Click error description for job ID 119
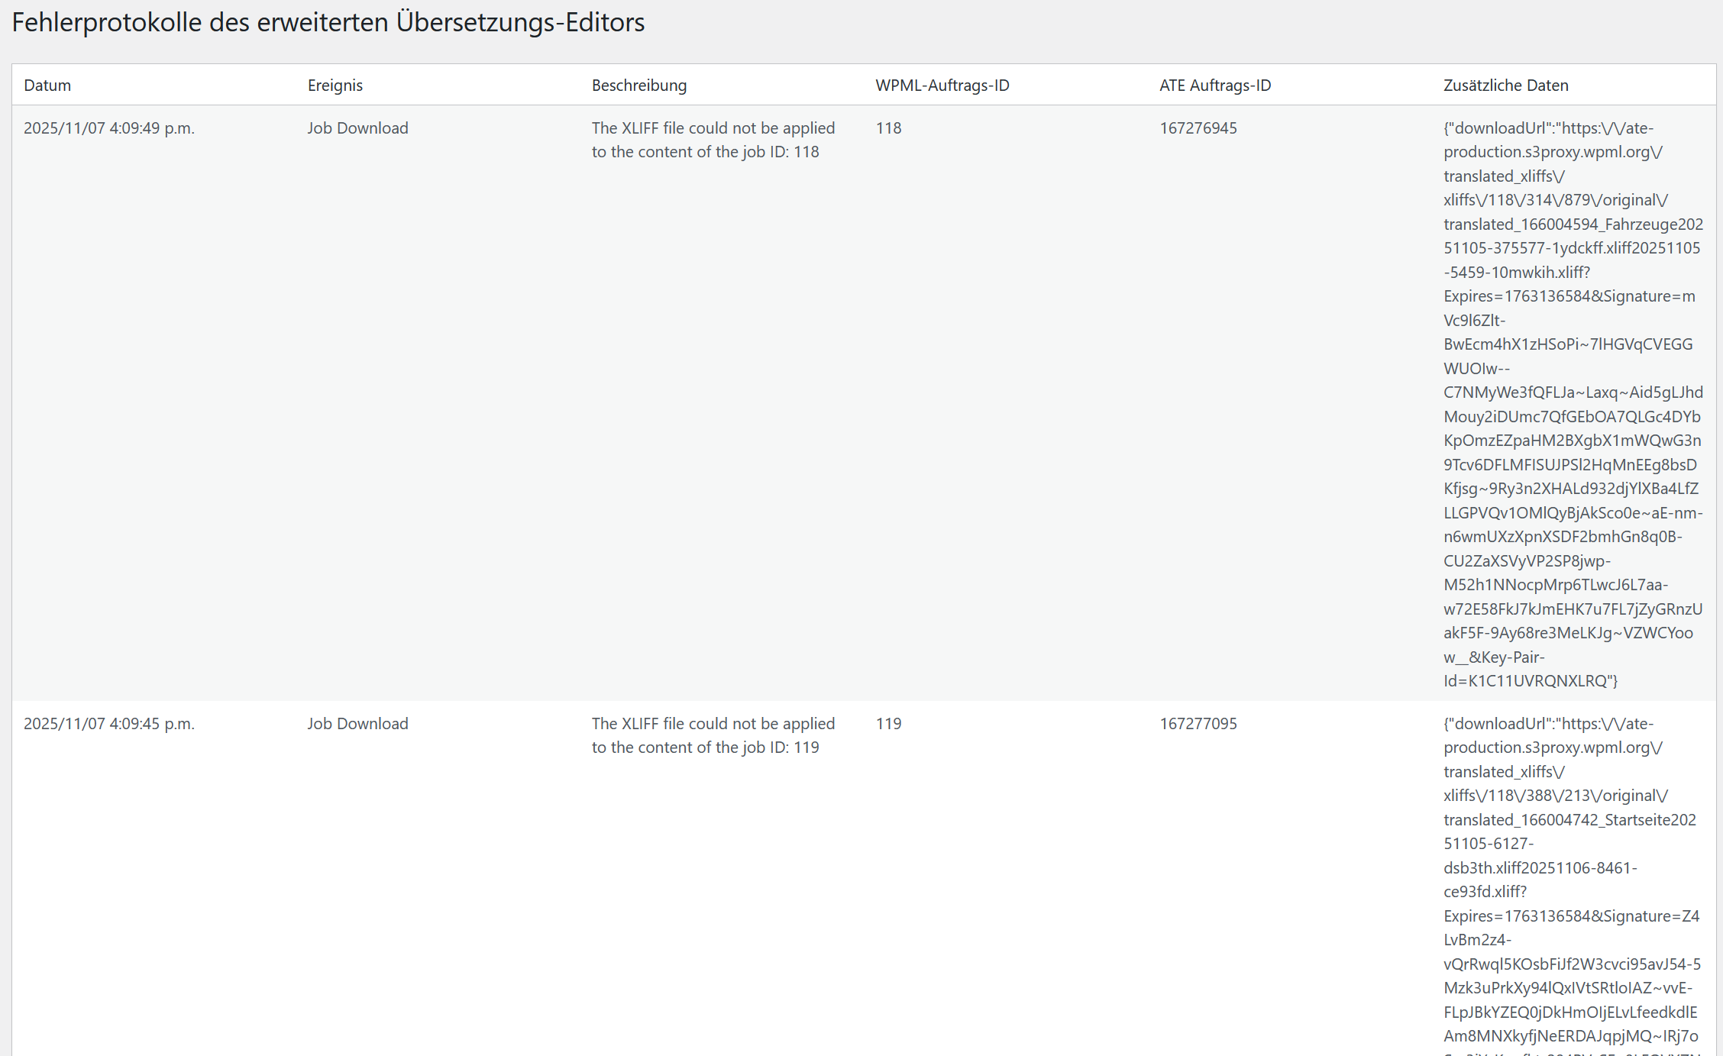The width and height of the screenshot is (1723, 1056). click(x=712, y=735)
